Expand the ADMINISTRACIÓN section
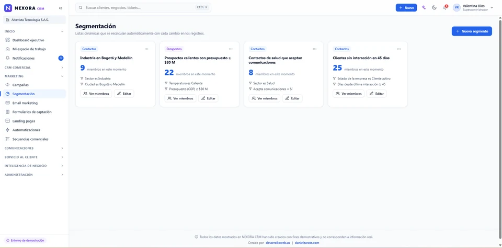This screenshot has height=248, width=502. pos(35,175)
